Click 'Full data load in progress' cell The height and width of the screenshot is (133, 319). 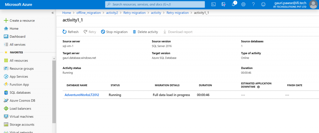coord(171,95)
